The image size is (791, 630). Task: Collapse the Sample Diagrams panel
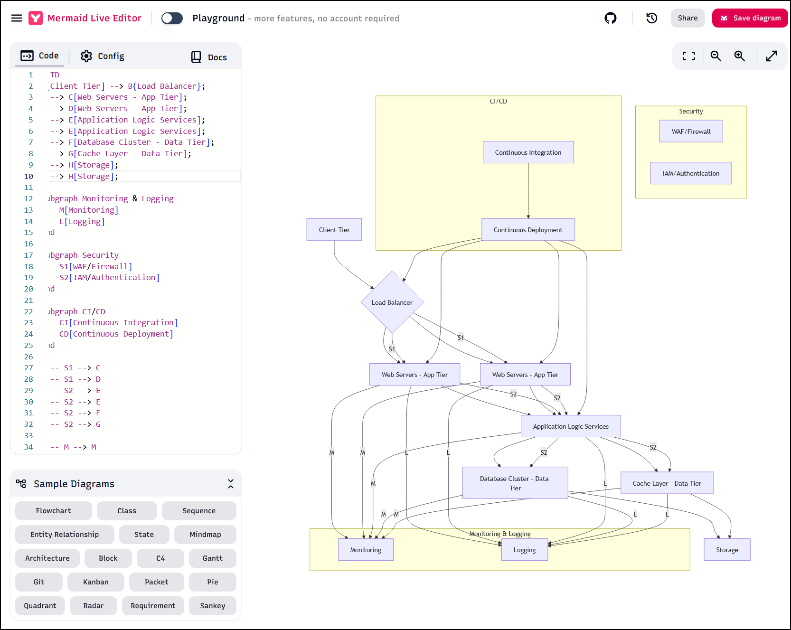[231, 484]
